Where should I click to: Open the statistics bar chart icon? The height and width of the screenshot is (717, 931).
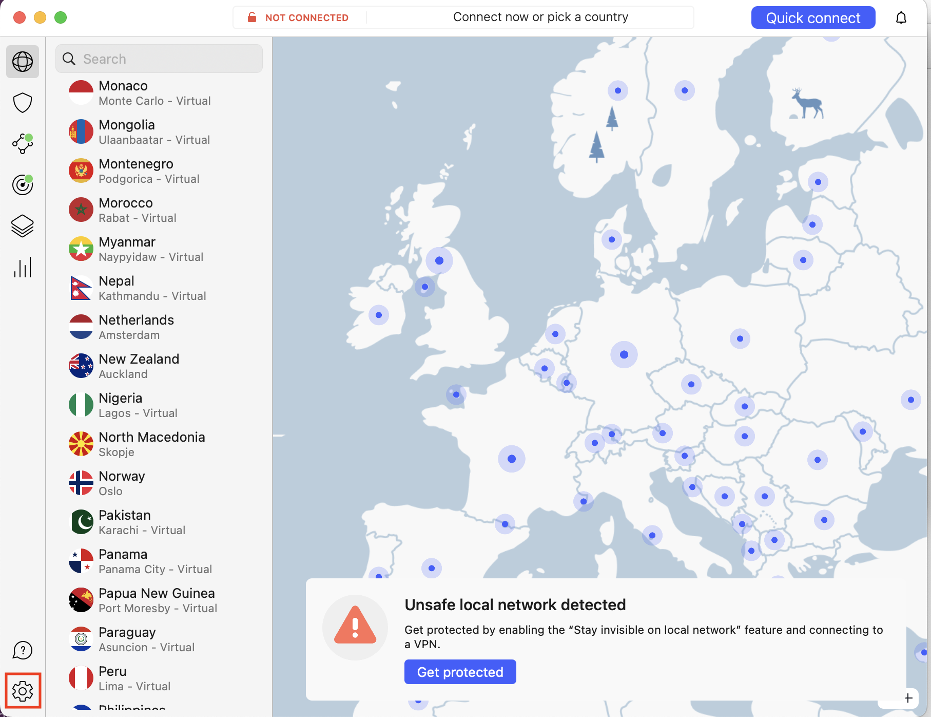tap(22, 267)
